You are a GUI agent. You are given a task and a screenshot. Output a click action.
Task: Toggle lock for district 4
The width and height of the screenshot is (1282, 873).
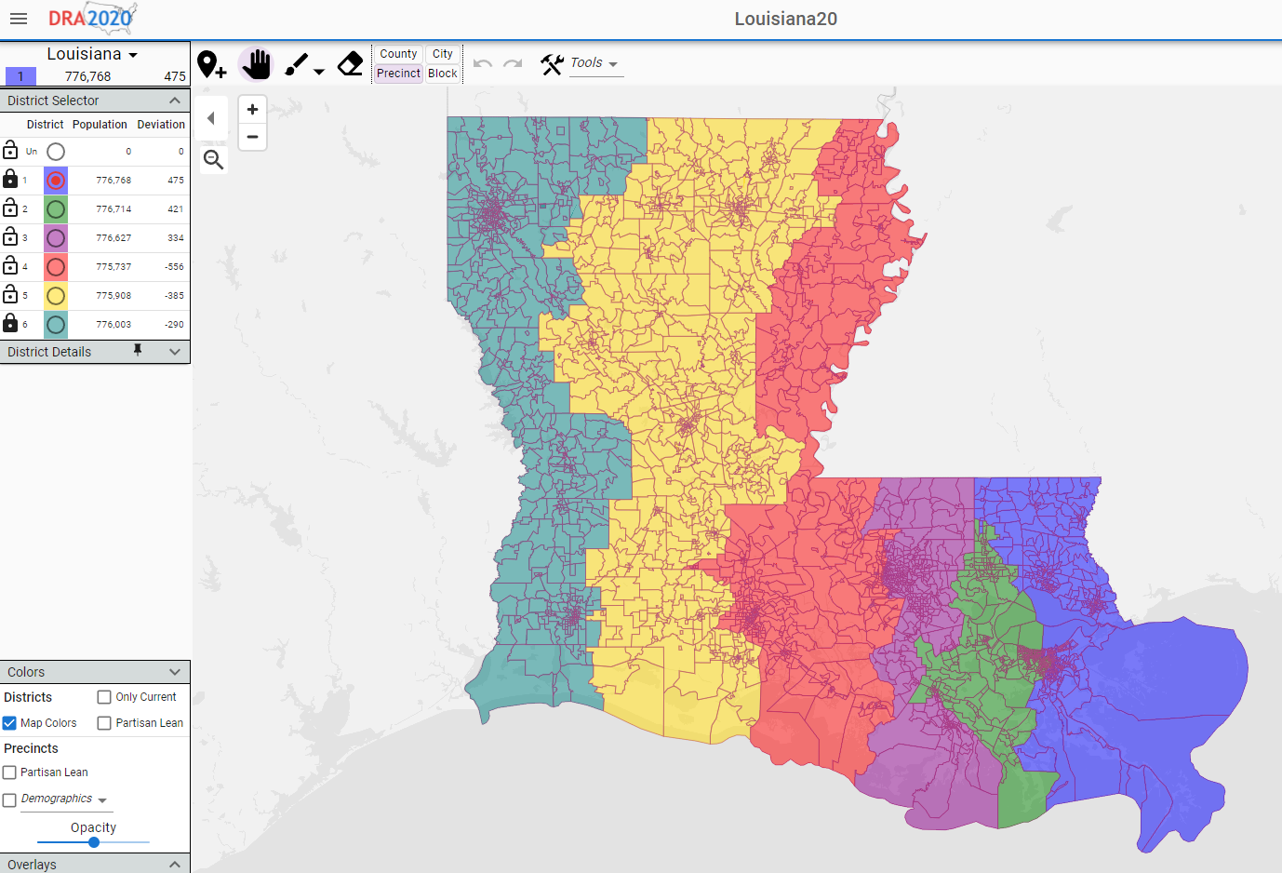tap(10, 265)
